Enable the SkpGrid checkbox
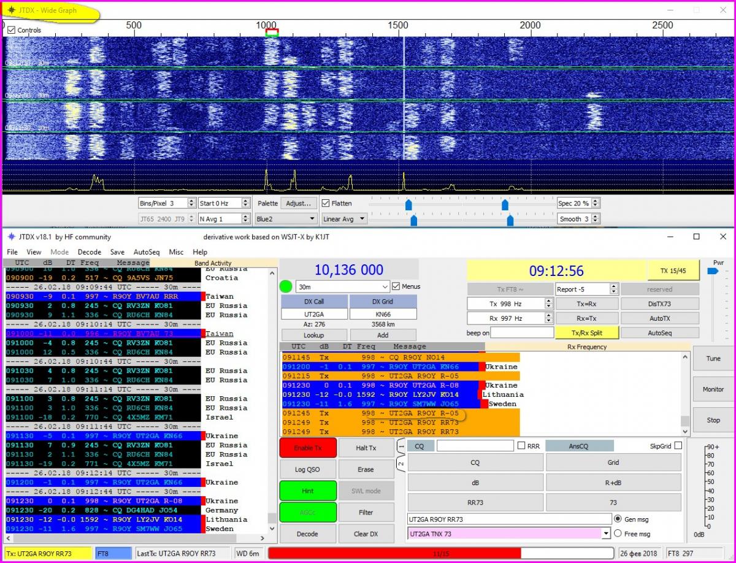 pyautogui.click(x=678, y=446)
